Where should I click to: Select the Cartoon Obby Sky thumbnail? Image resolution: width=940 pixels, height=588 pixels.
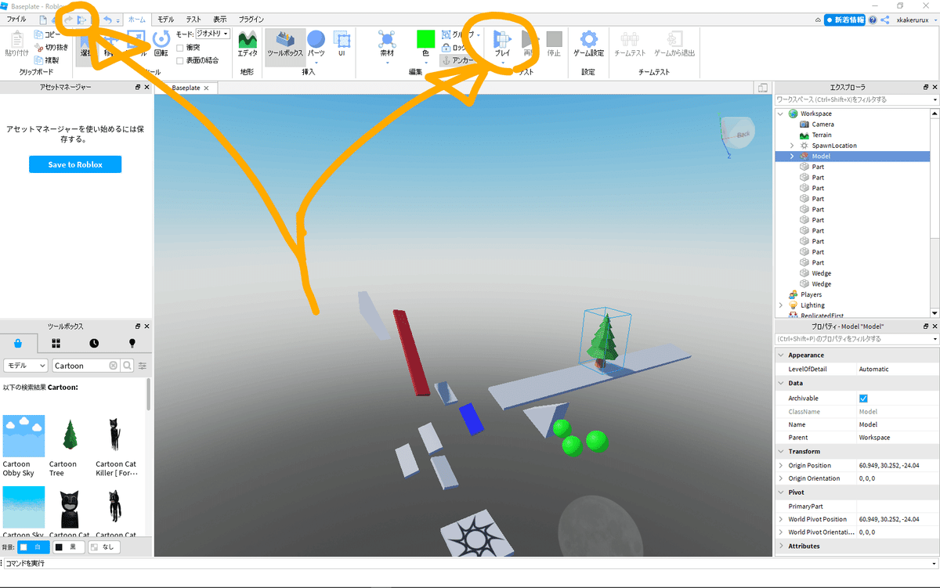(23, 436)
